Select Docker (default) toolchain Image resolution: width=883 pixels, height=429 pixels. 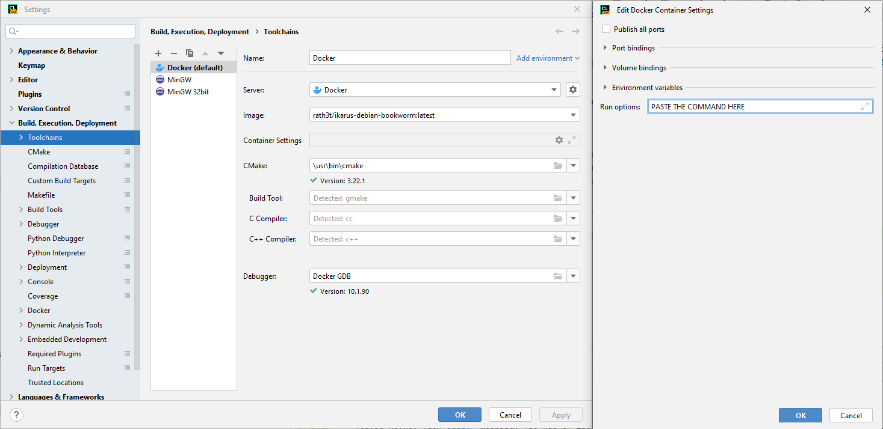click(x=194, y=67)
